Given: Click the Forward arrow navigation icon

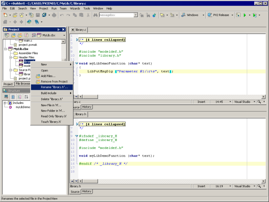Looking at the screenshot, I should coord(21,22).
